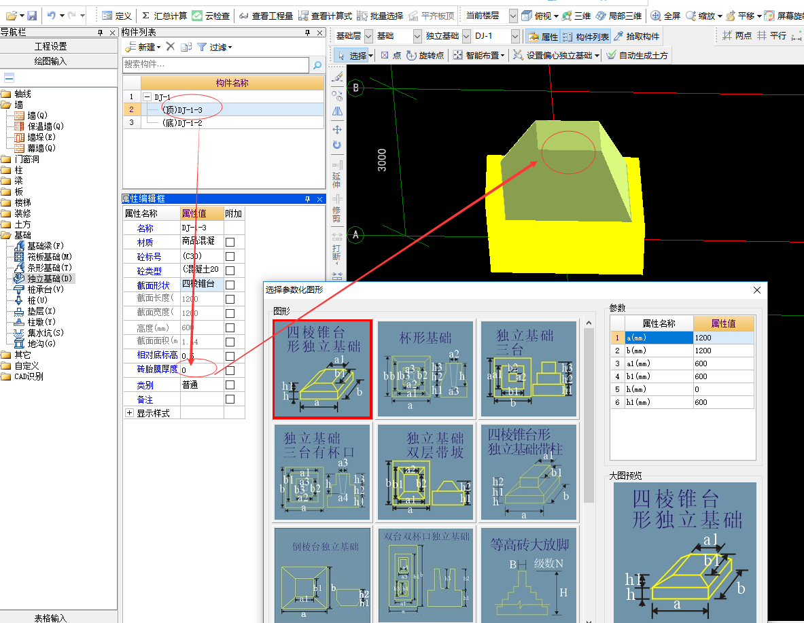This screenshot has height=623, width=804.
Task: Click the 定义 (Define) toolbar icon
Action: [x=116, y=16]
